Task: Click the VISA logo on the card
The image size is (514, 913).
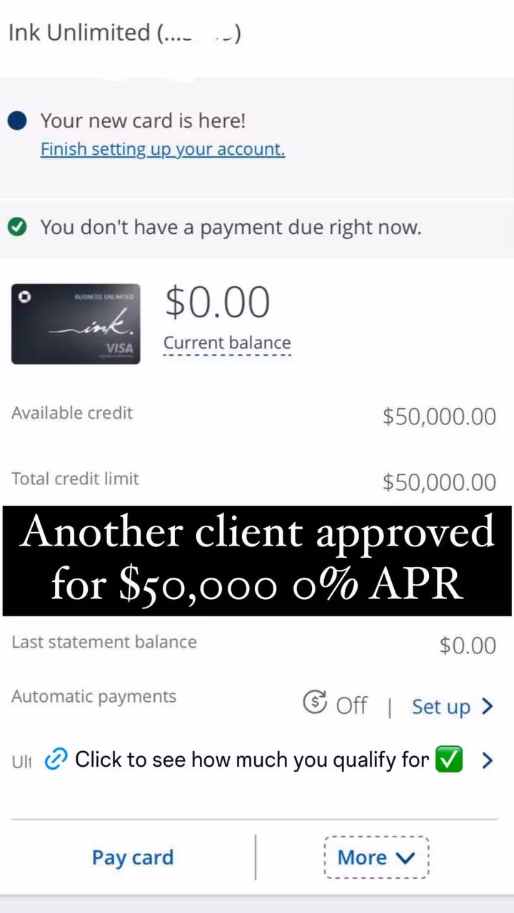Action: 119,348
